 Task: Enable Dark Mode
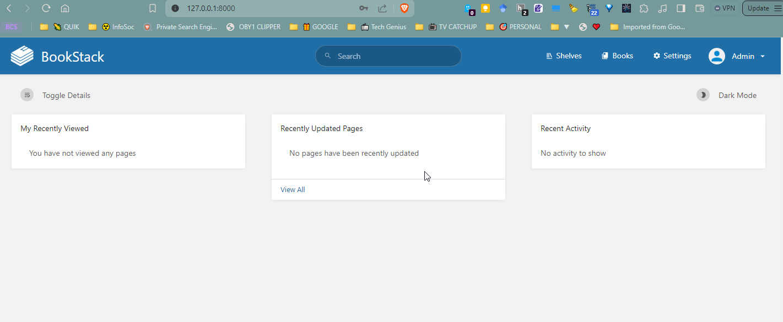coord(726,95)
